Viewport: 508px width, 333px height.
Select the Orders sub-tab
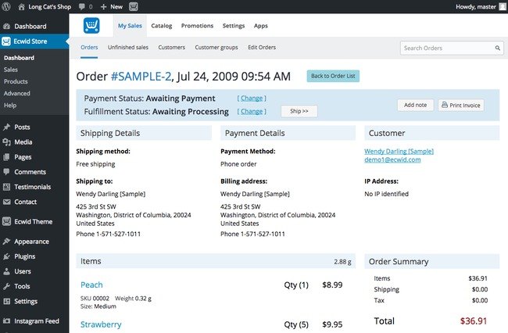click(89, 48)
